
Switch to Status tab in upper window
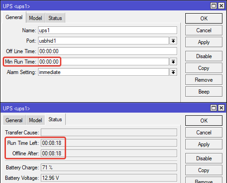point(55,18)
